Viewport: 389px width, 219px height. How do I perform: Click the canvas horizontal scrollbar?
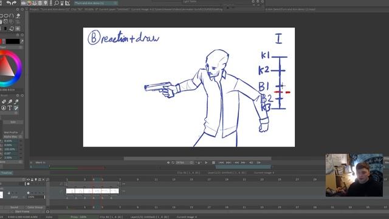198,158
